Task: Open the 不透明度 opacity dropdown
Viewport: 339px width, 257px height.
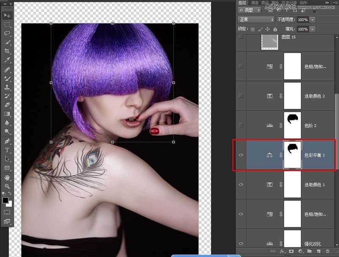Action: pyautogui.click(x=312, y=20)
